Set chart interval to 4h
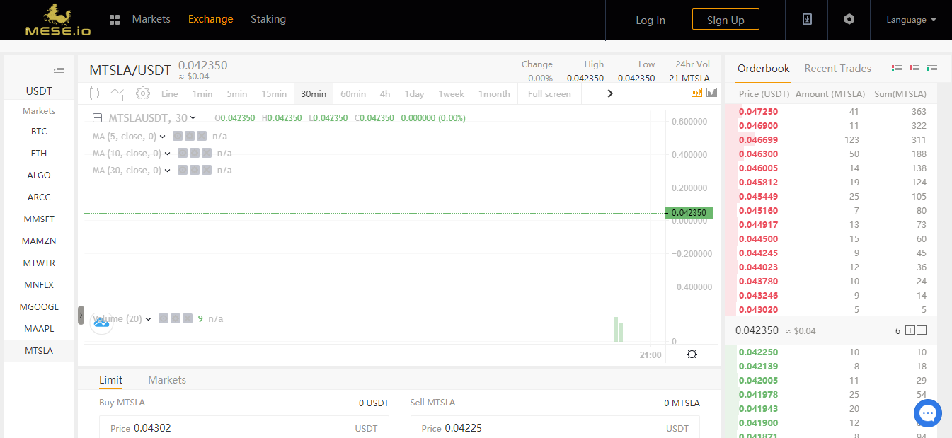This screenshot has width=952, height=438. (385, 93)
